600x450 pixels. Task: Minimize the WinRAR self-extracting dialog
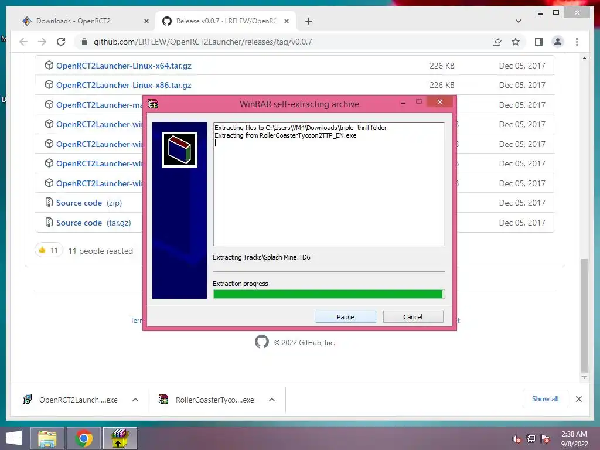(x=403, y=103)
